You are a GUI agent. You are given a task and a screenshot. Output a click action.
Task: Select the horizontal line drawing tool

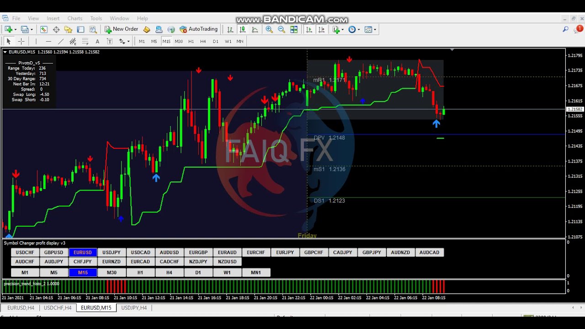48,41
